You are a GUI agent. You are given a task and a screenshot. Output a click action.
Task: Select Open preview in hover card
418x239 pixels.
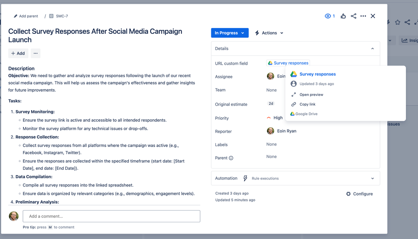pyautogui.click(x=311, y=95)
